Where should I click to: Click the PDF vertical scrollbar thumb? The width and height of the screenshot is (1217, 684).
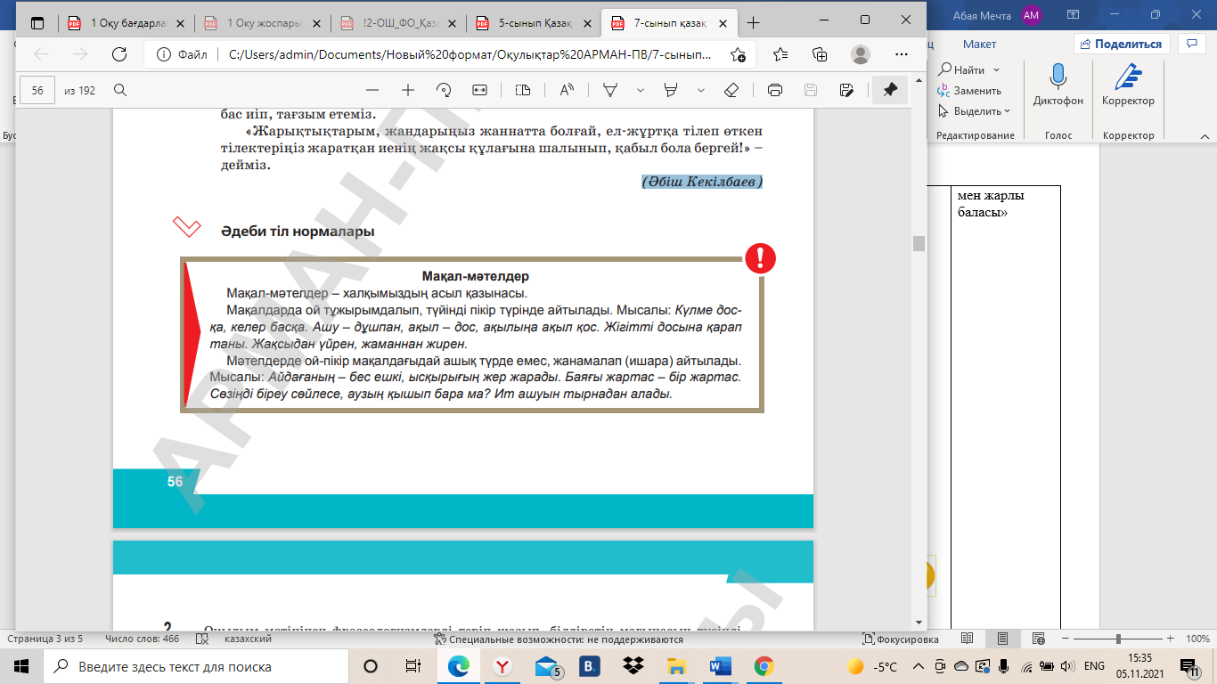point(919,243)
